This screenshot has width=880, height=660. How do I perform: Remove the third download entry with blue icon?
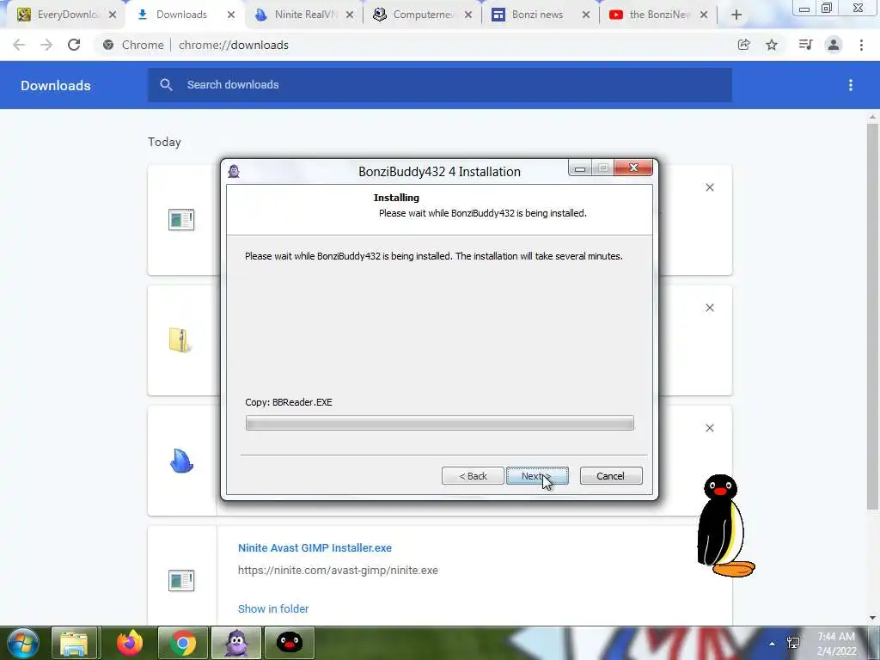pyautogui.click(x=709, y=428)
